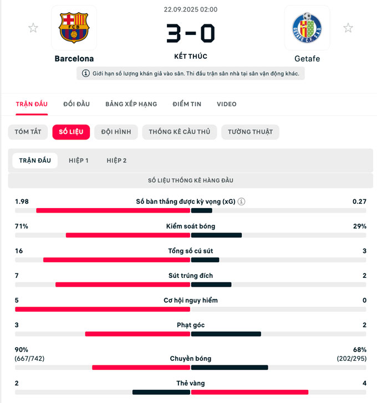This screenshot has height=403, width=377.
Task: Favorite Barcelona with the left star icon
Action: click(33, 28)
